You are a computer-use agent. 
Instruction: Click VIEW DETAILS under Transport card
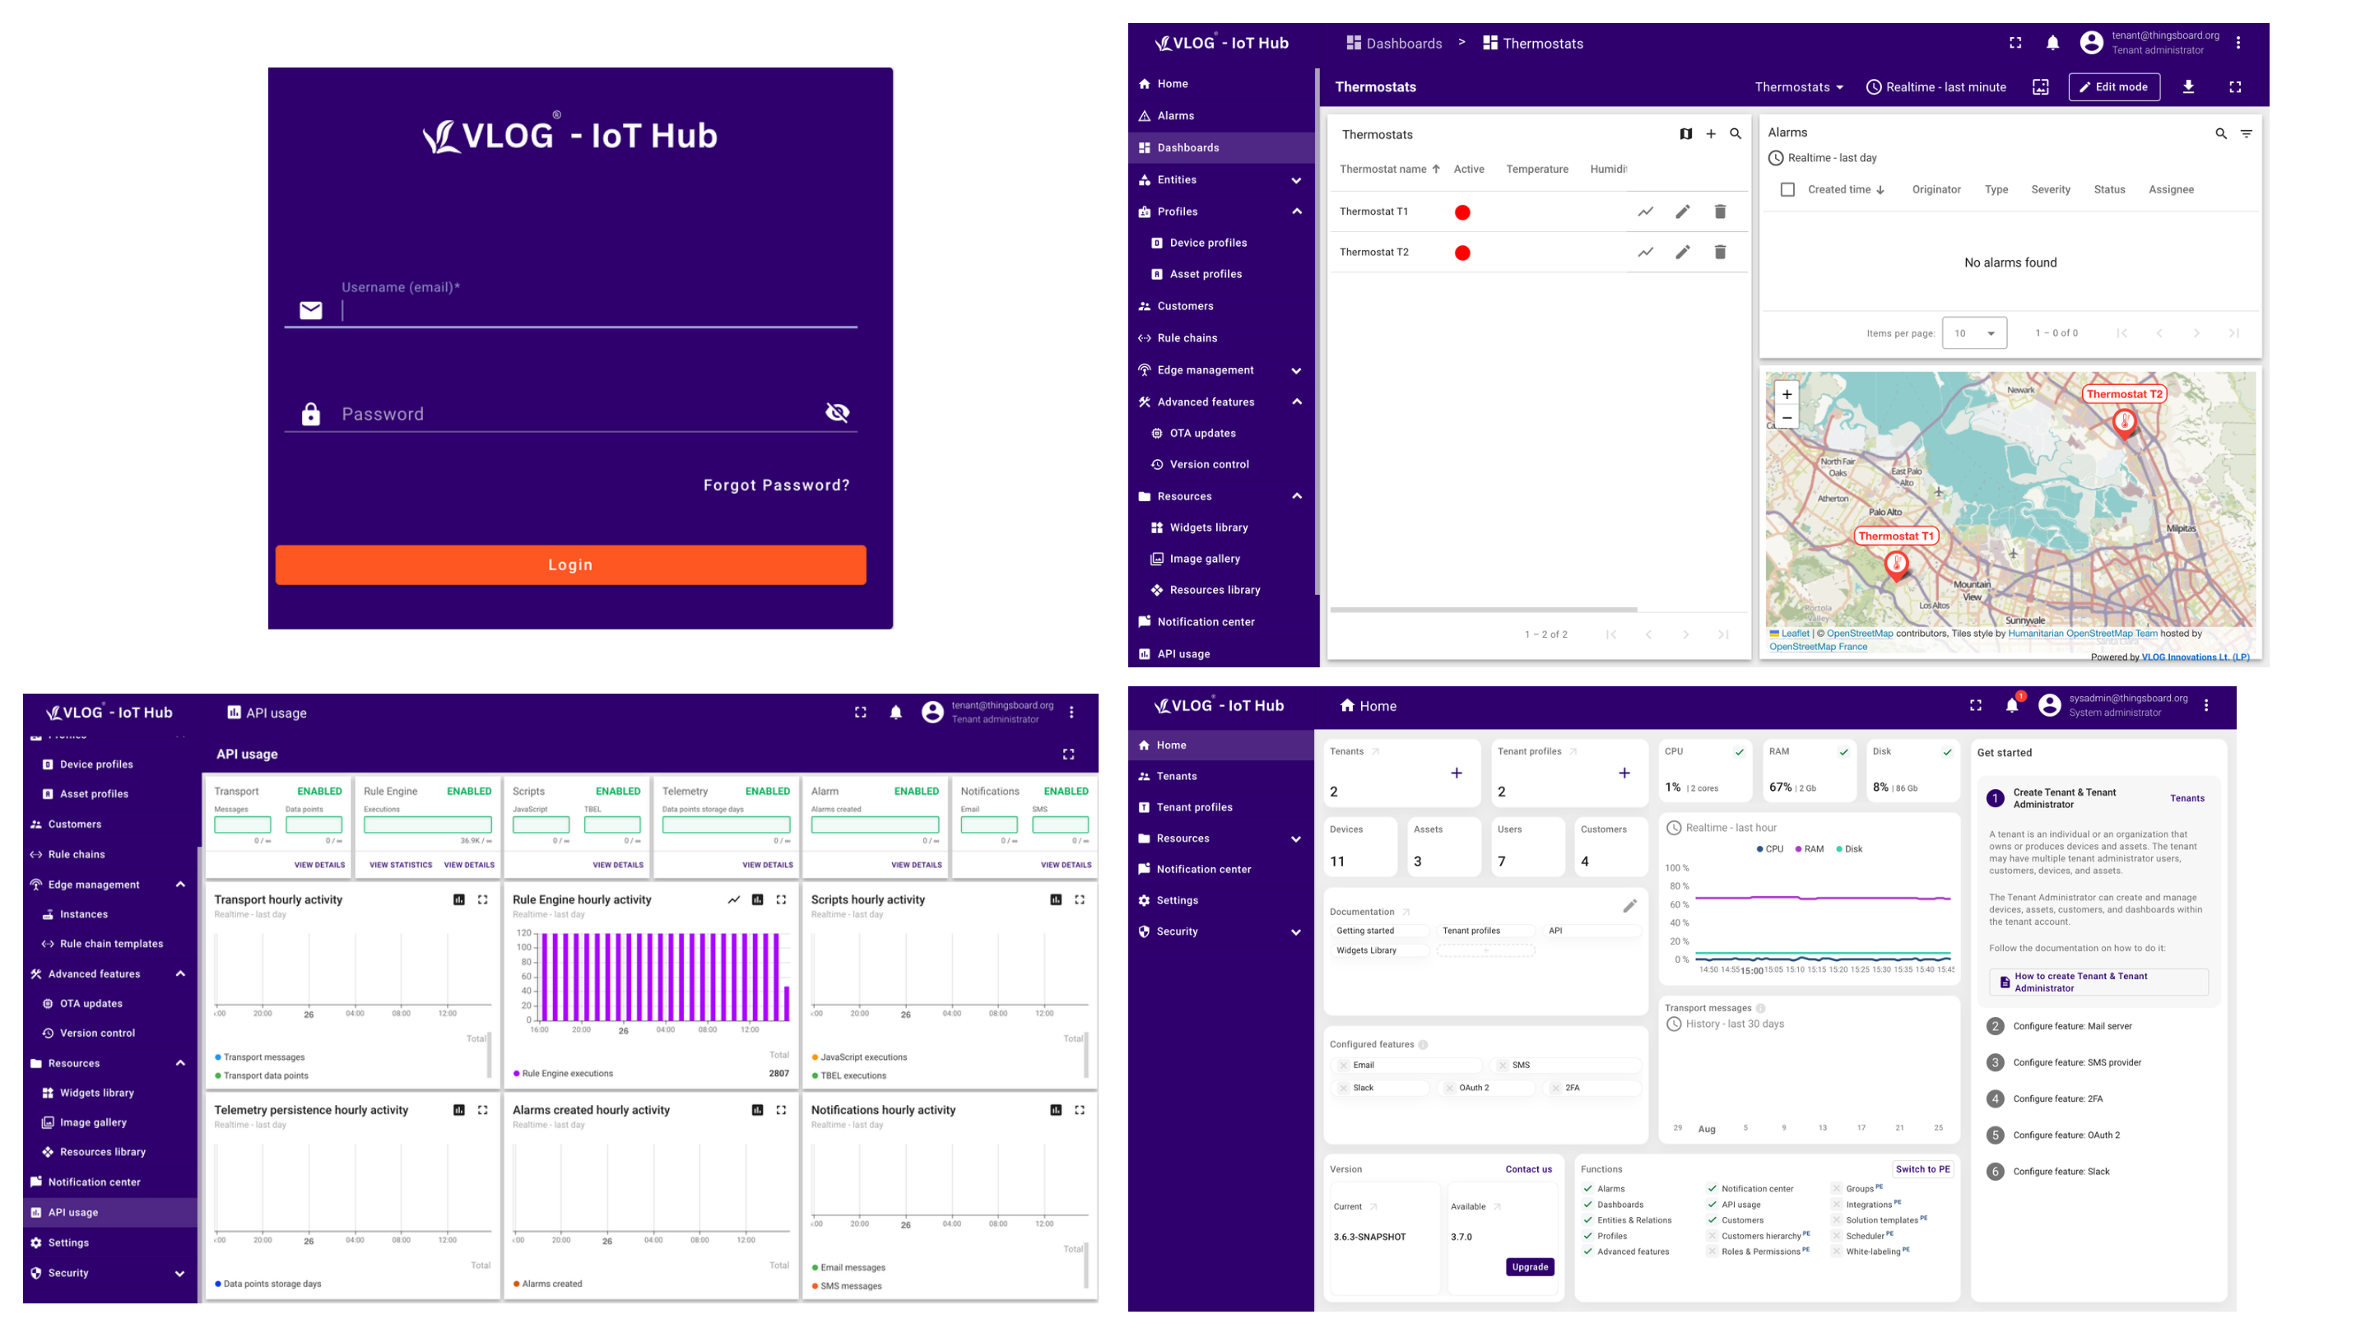319,865
